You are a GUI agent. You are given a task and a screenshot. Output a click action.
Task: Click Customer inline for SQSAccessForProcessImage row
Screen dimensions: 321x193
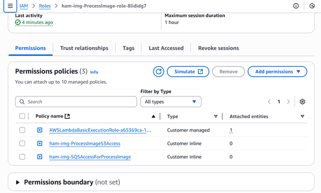(x=184, y=157)
